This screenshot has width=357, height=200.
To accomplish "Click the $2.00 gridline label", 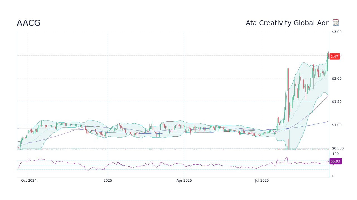I will pos(337,79).
